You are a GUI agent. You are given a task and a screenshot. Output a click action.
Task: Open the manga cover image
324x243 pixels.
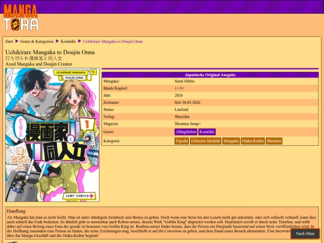[x=52, y=135]
